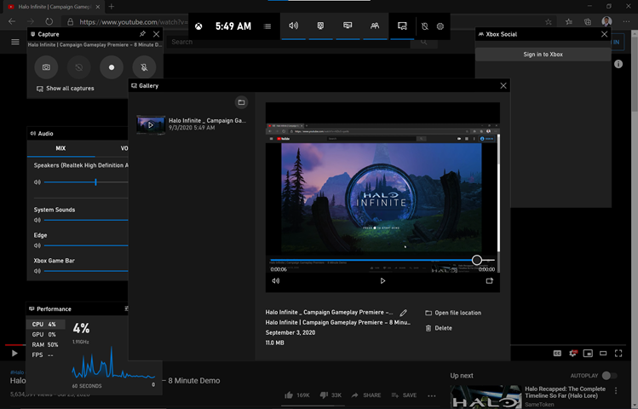Toggle the Performance widget icon in Game Bar
Screen dimensions: 638x409
point(348,26)
